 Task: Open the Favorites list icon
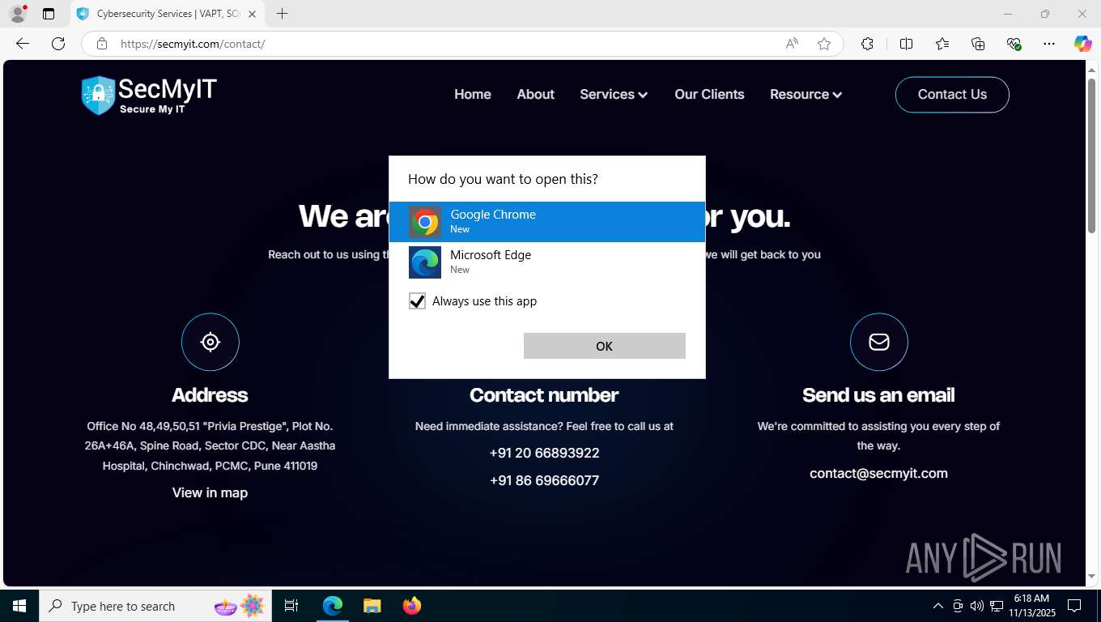942,44
